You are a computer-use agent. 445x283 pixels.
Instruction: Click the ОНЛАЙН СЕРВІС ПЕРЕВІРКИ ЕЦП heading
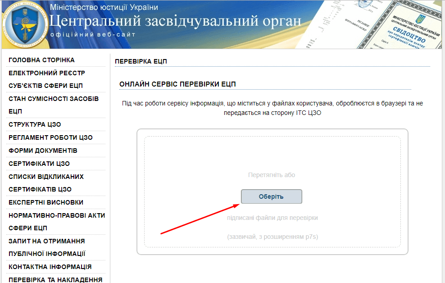click(177, 84)
